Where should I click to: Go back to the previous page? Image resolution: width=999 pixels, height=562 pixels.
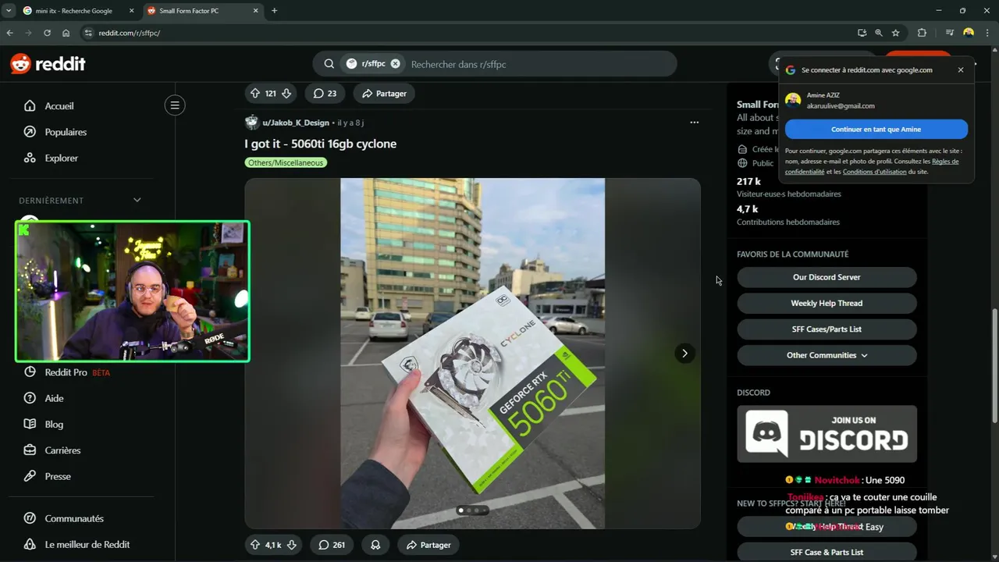[9, 33]
